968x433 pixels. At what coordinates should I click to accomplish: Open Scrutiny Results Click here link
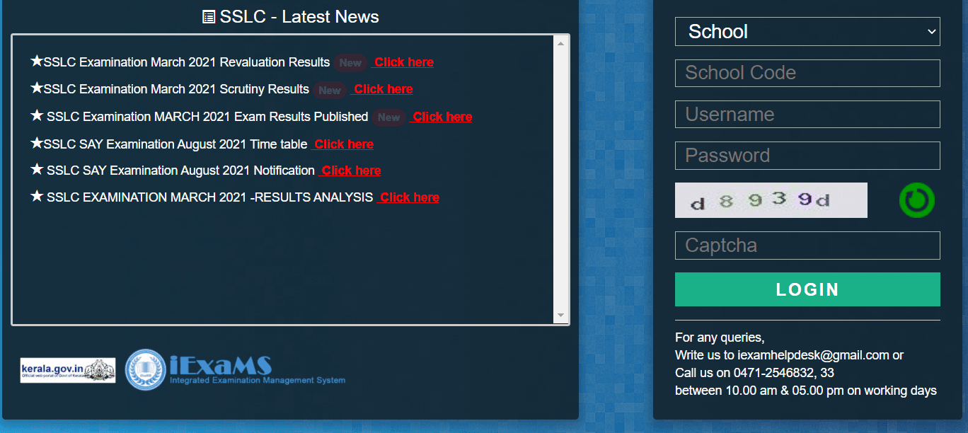[383, 89]
